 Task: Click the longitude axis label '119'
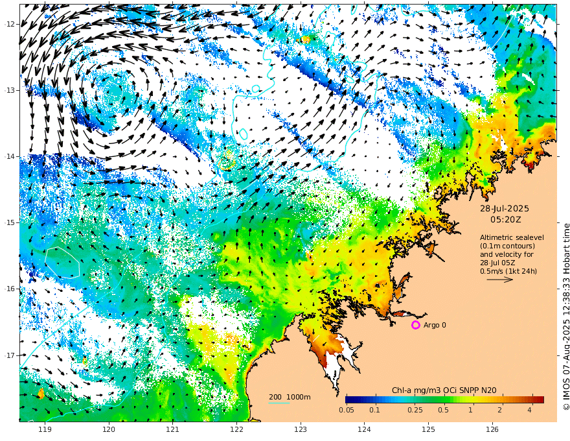[45, 429]
